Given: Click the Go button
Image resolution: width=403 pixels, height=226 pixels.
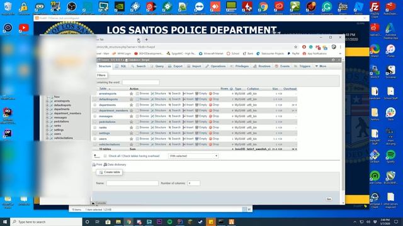Looking at the screenshot, I should click(x=329, y=199).
